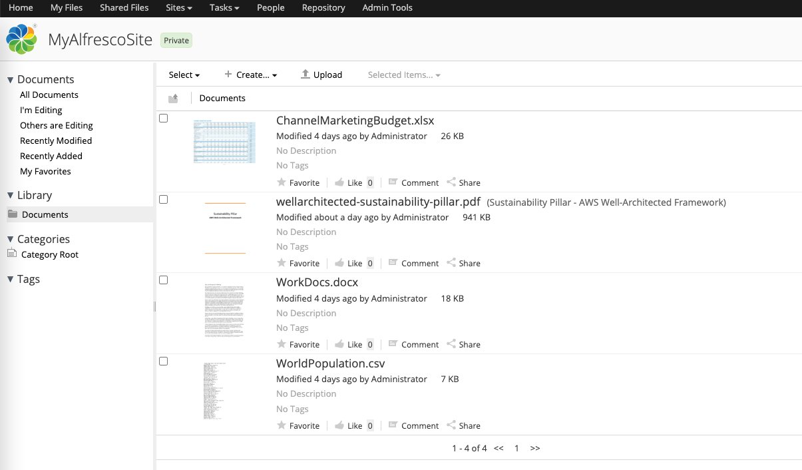Open wellarchitected-sustainability-pillar.pdf file link
This screenshot has height=470, width=802.
coord(378,202)
